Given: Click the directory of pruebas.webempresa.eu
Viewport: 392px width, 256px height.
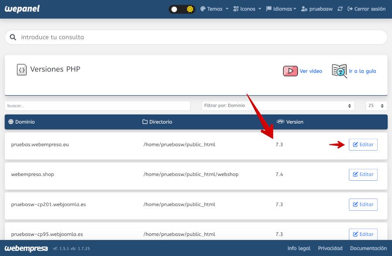Looking at the screenshot, I should 179,145.
